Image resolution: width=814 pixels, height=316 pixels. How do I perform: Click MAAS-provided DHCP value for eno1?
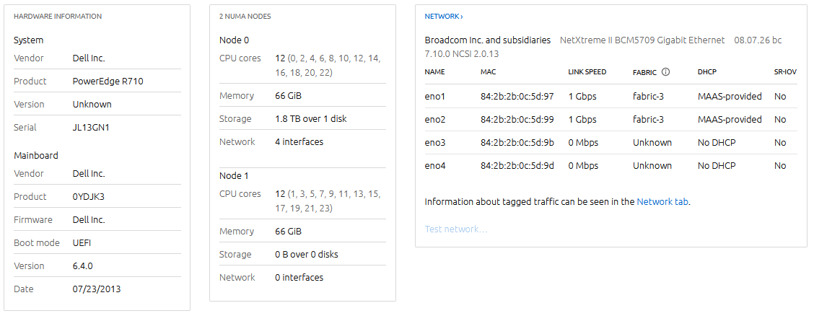[730, 96]
